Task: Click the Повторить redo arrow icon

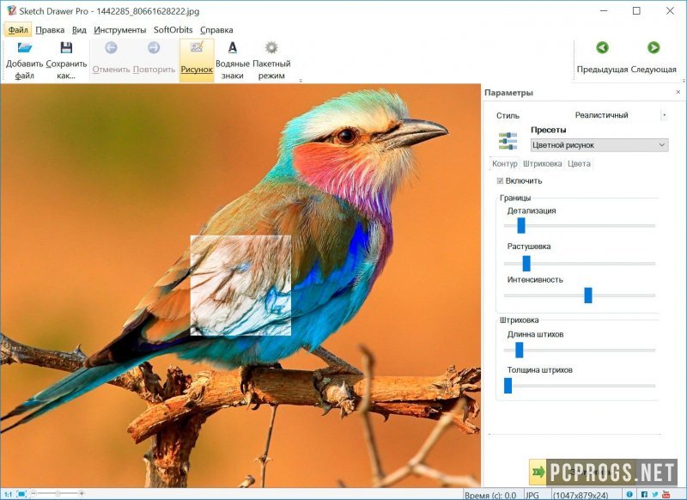Action: [x=154, y=47]
